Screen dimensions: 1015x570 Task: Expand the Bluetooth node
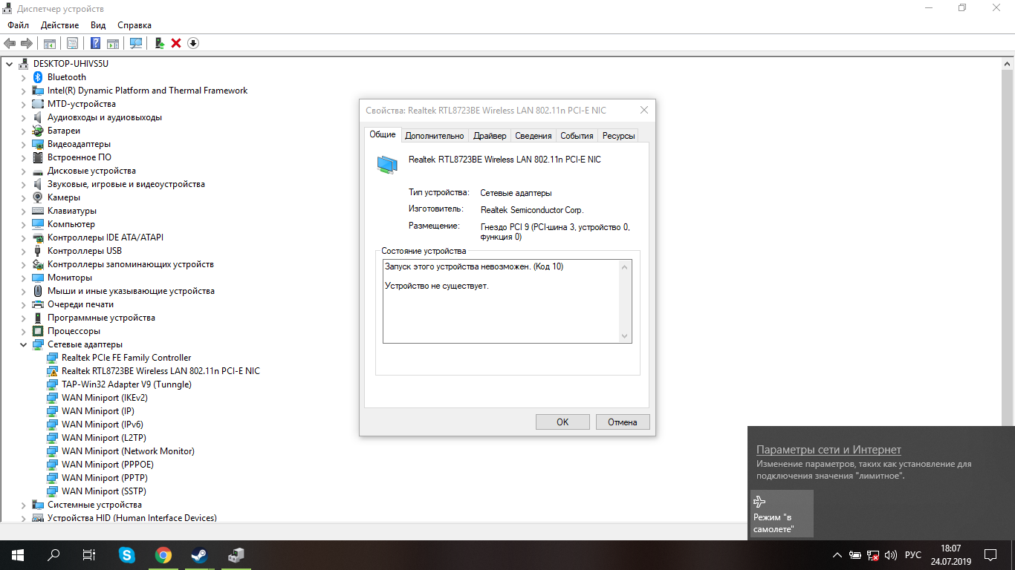point(24,77)
